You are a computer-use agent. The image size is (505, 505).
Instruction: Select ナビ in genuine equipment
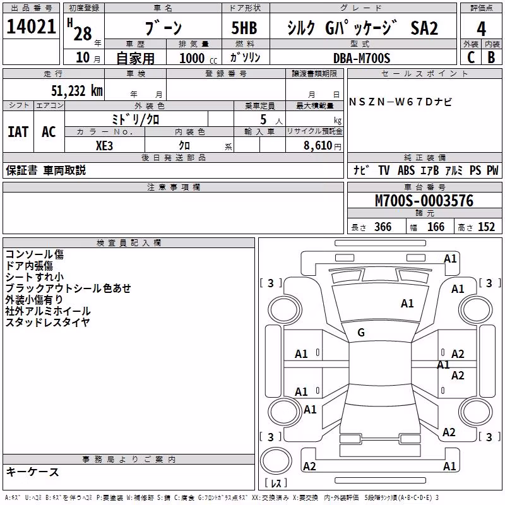pyautogui.click(x=361, y=170)
